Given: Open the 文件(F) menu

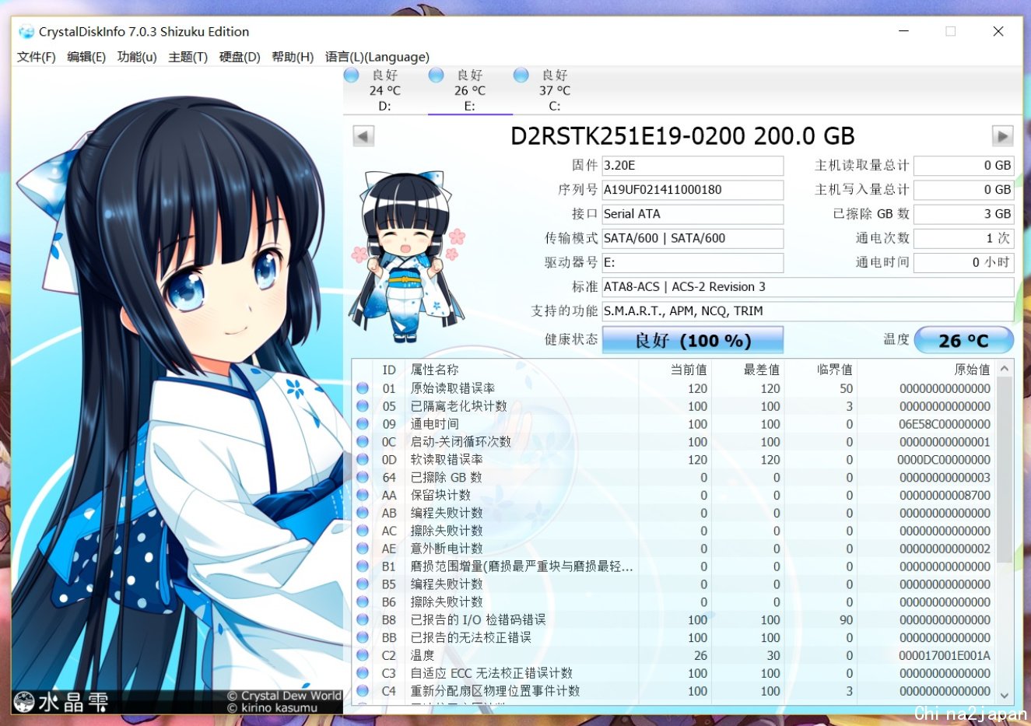Looking at the screenshot, I should coord(37,57).
